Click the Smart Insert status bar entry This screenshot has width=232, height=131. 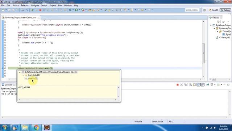(157, 122)
